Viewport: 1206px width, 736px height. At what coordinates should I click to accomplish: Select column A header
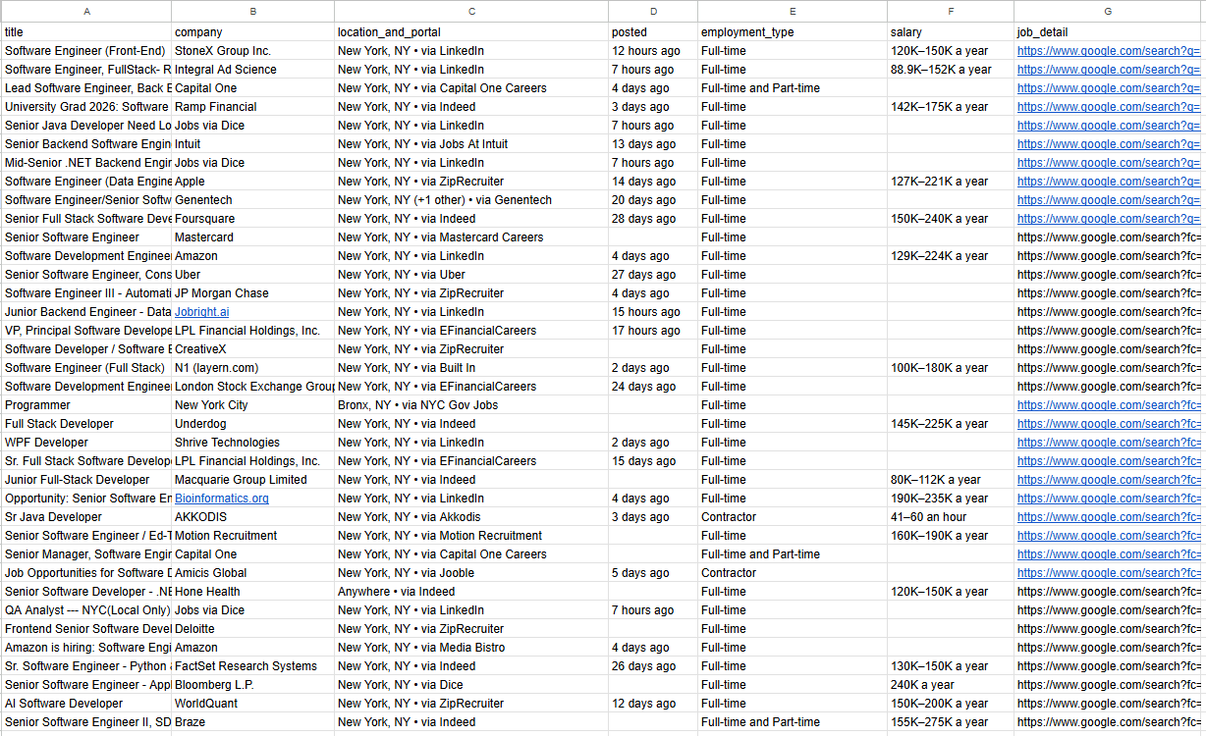[x=86, y=12]
